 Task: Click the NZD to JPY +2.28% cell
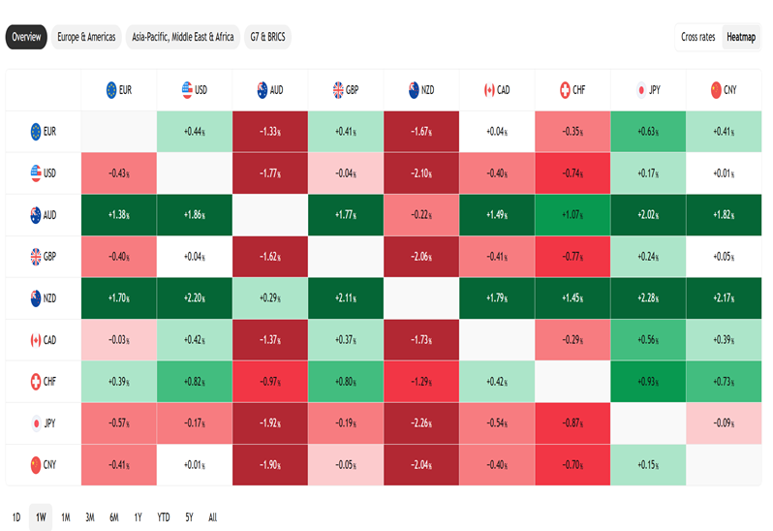[649, 298]
